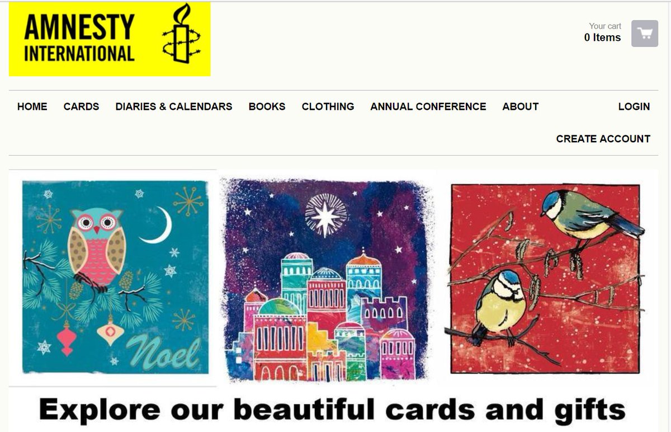Click the crescent moon on owl card

[x=157, y=226]
